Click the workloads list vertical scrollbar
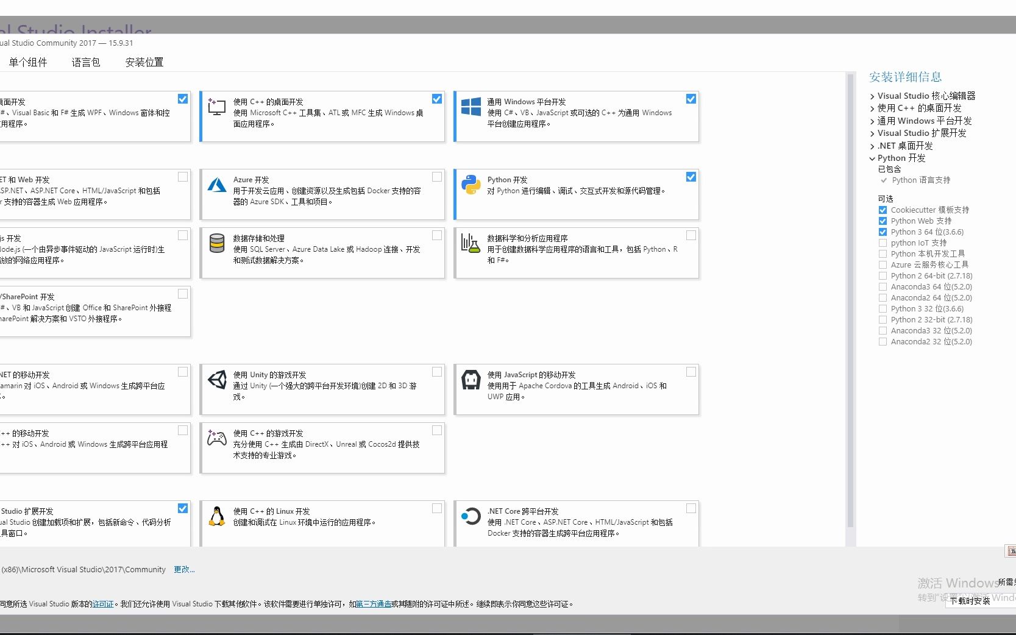This screenshot has width=1016, height=635. coord(850,300)
